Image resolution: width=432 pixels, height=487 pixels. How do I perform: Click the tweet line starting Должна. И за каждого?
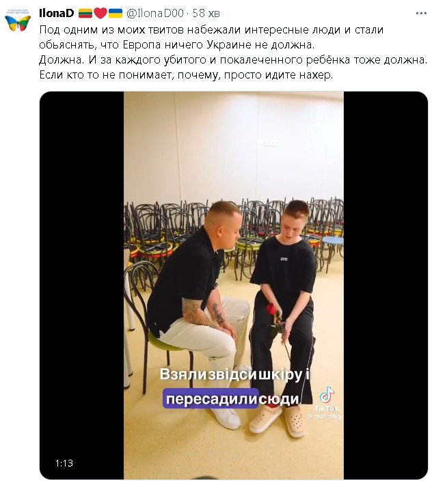[233, 59]
